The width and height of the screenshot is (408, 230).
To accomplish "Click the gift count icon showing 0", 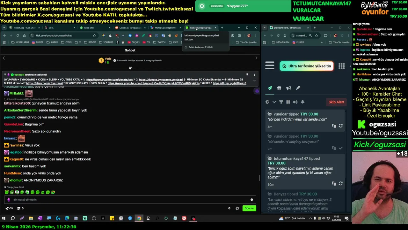I will (20, 208).
